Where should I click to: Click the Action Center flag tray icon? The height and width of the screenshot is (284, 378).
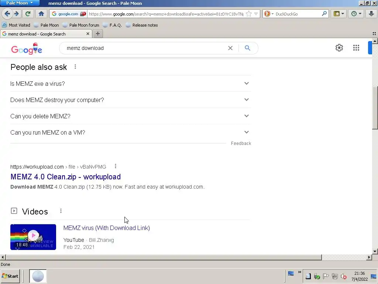(326, 276)
